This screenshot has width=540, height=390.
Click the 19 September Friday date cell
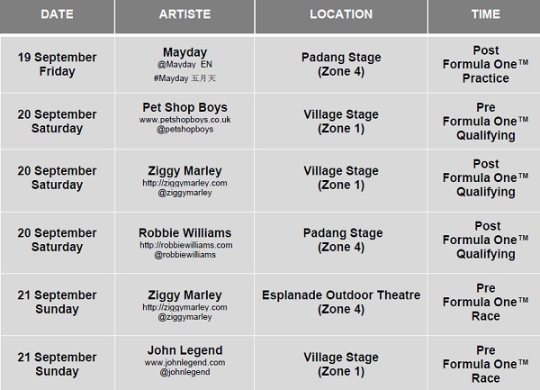(x=58, y=64)
